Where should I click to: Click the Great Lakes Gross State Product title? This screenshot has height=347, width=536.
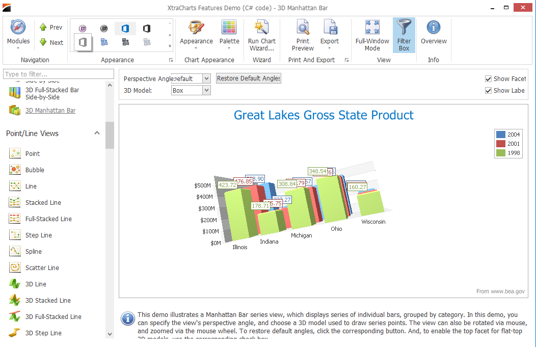(324, 115)
